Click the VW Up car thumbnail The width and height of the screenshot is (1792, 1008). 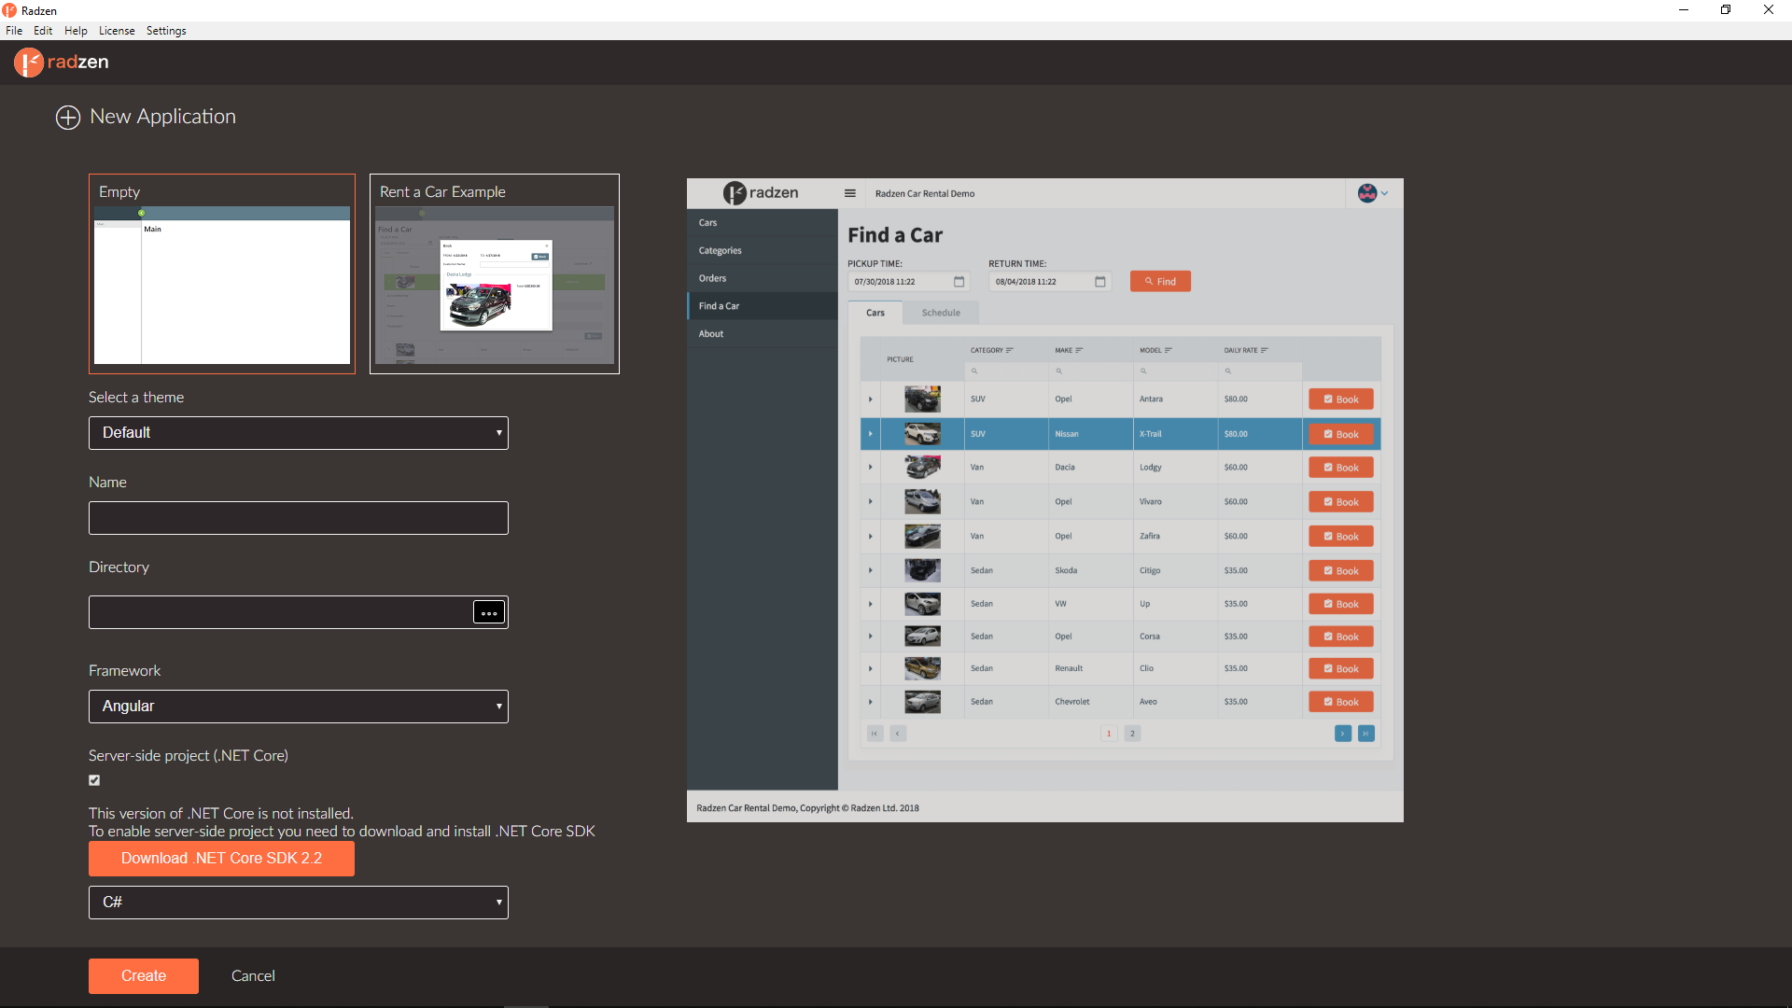(x=922, y=604)
